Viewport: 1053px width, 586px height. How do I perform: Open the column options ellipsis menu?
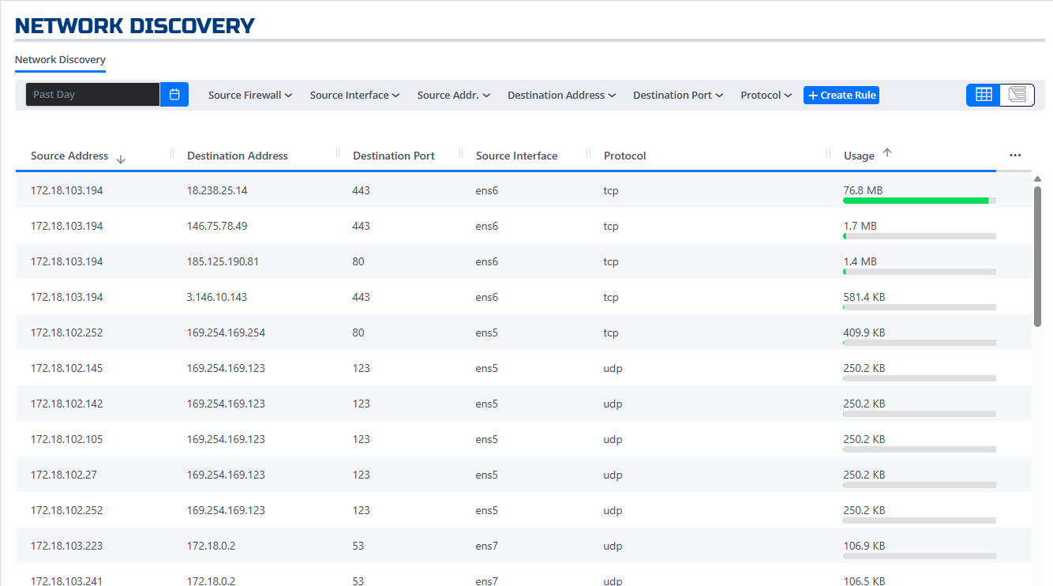[x=1014, y=155]
